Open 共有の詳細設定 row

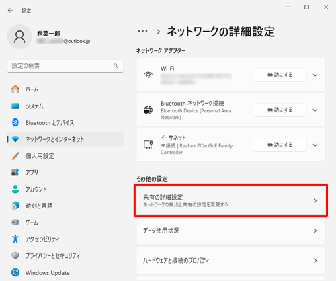pyautogui.click(x=230, y=200)
